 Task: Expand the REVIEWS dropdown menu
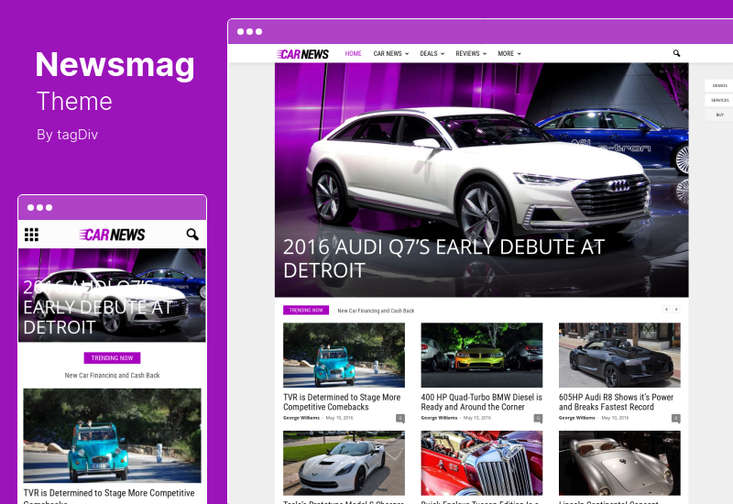coord(471,54)
